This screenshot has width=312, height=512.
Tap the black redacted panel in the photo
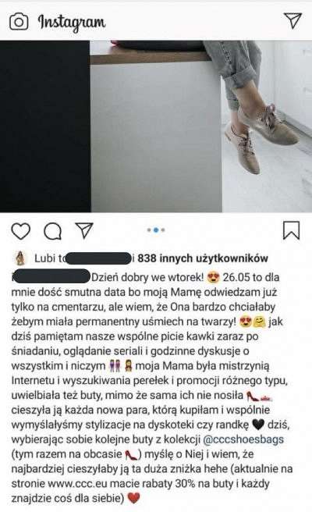click(x=45, y=126)
